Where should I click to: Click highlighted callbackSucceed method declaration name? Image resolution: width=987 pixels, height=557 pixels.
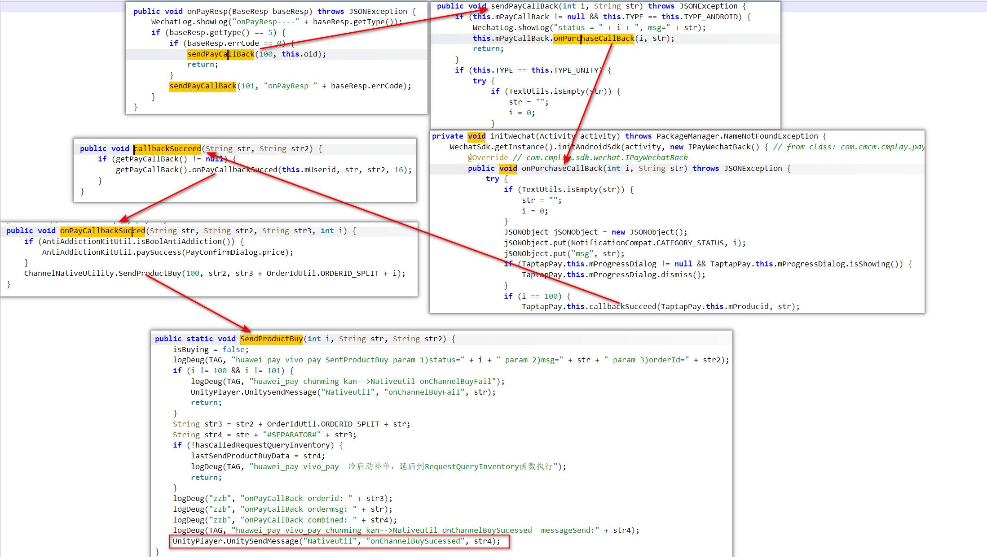tap(167, 149)
